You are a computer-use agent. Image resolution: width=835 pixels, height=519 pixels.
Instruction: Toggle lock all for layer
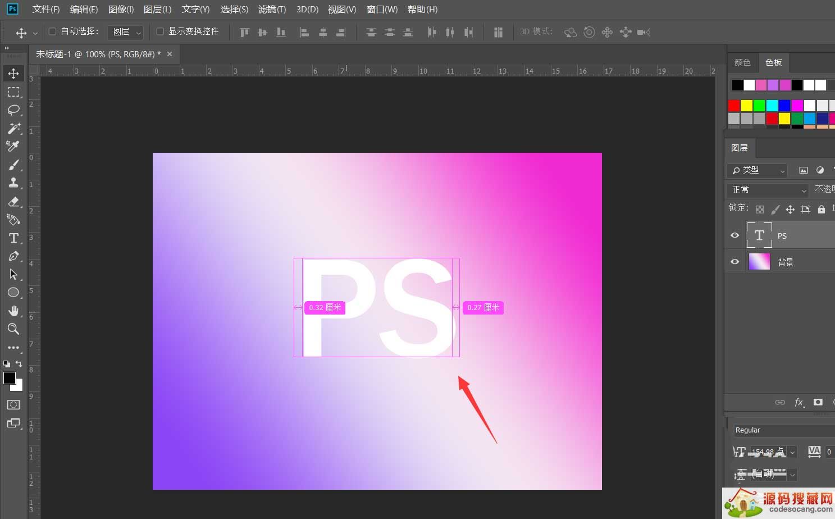click(822, 210)
